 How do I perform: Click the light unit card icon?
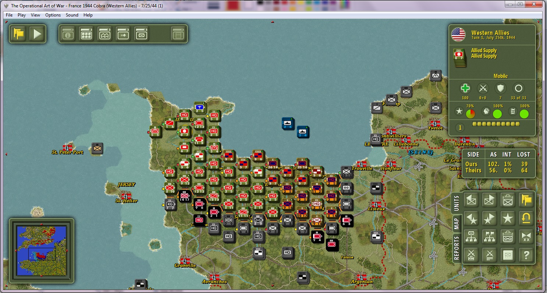[x=508, y=255]
